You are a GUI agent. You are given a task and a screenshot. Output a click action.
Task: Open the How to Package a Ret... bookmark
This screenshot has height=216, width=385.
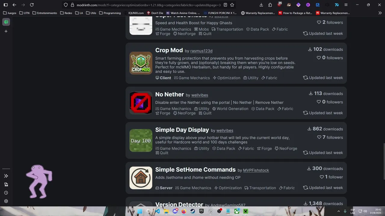coord(295,13)
